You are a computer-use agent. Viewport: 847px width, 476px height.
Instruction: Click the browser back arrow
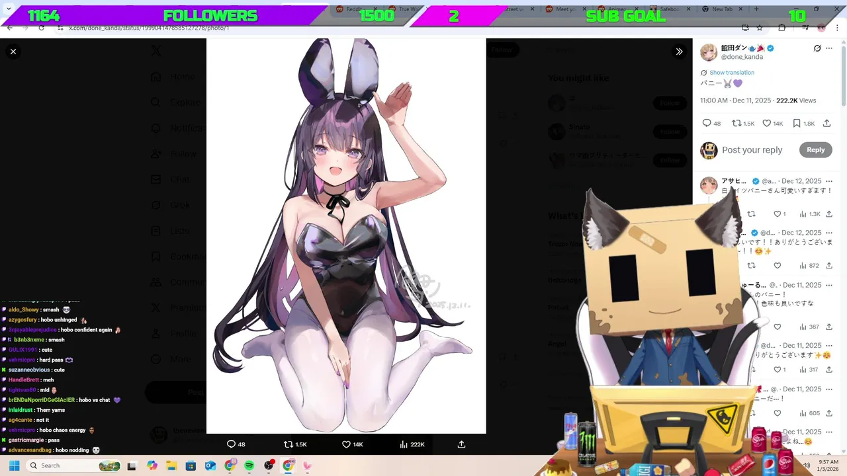[9, 28]
